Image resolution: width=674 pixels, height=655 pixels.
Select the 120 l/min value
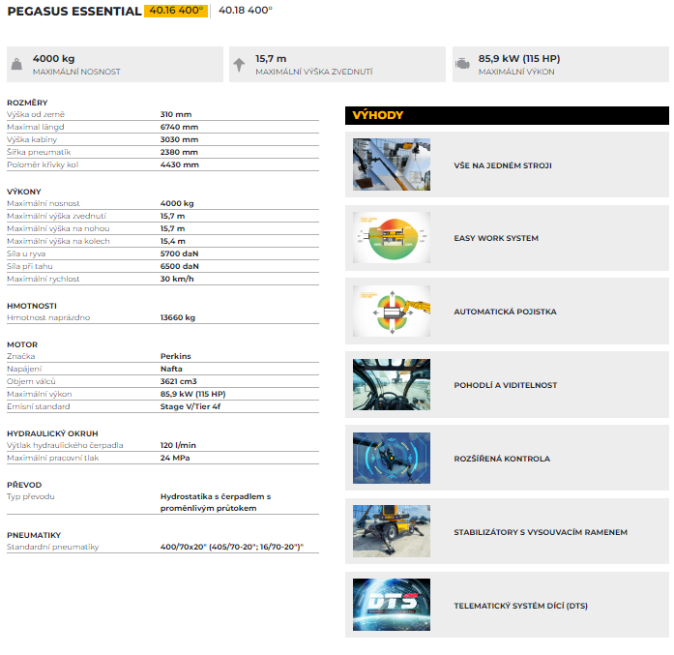(x=178, y=445)
